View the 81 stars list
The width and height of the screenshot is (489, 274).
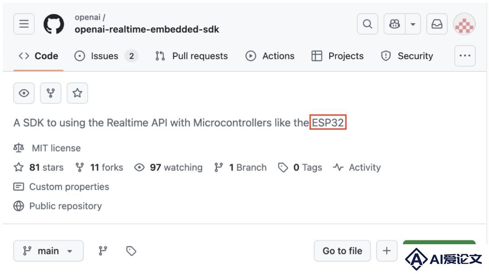click(x=38, y=167)
